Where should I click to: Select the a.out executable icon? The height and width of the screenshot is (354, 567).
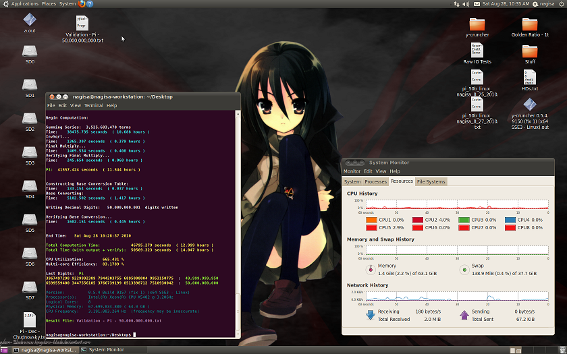pos(30,19)
